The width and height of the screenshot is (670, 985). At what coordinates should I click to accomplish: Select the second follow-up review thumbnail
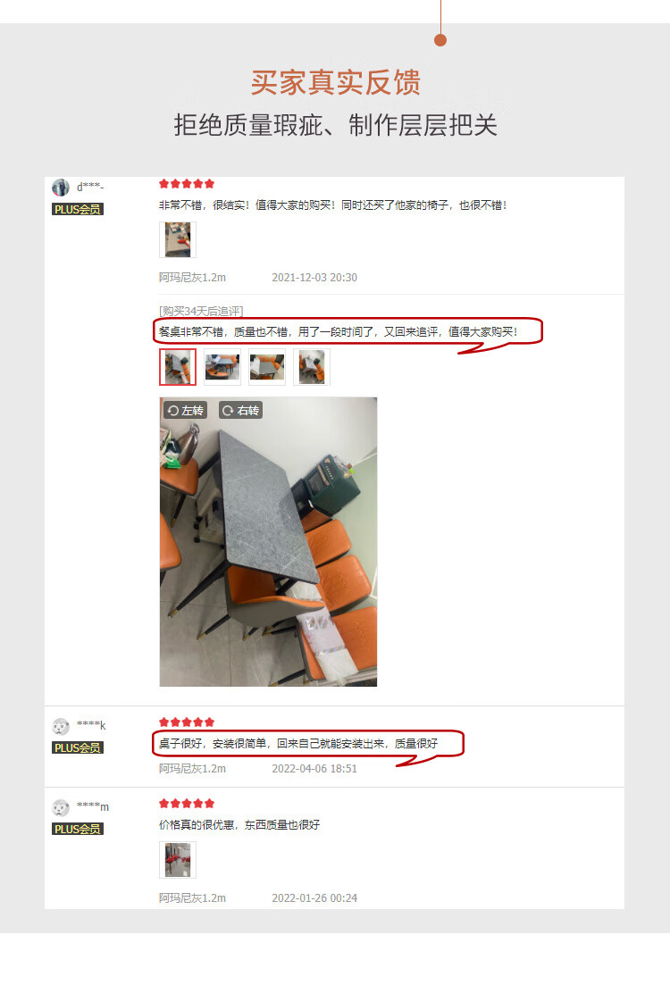pos(222,367)
